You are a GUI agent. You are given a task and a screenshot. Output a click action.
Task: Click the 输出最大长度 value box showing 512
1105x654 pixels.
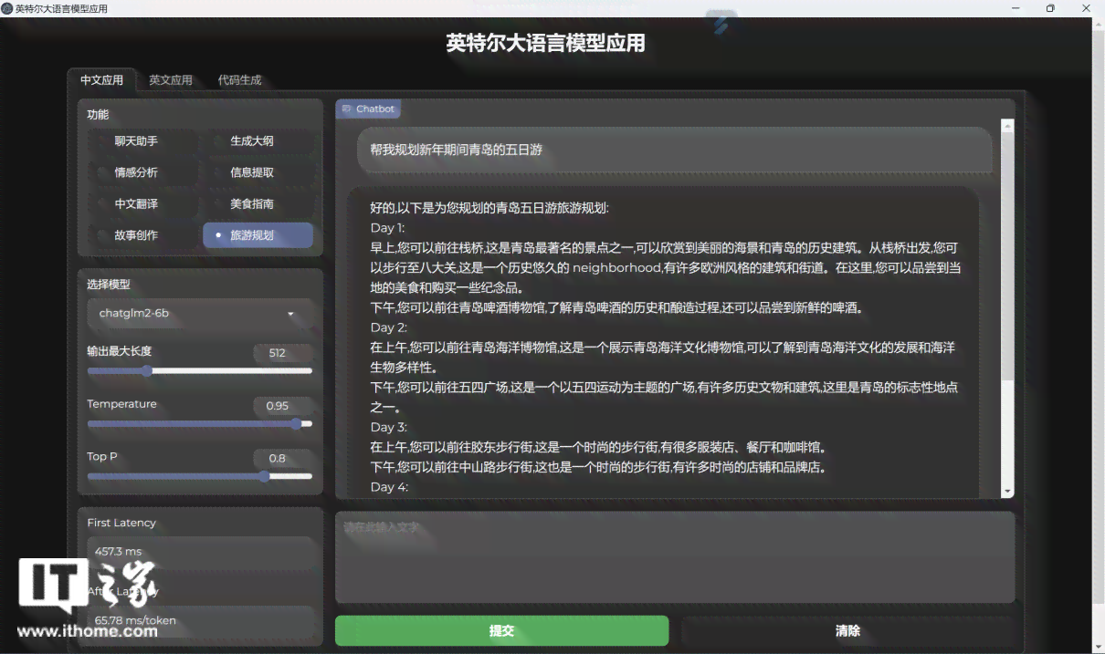tap(282, 353)
